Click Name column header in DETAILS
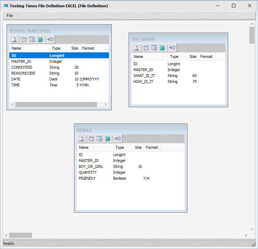The width and height of the screenshot is (258, 249). point(95,147)
